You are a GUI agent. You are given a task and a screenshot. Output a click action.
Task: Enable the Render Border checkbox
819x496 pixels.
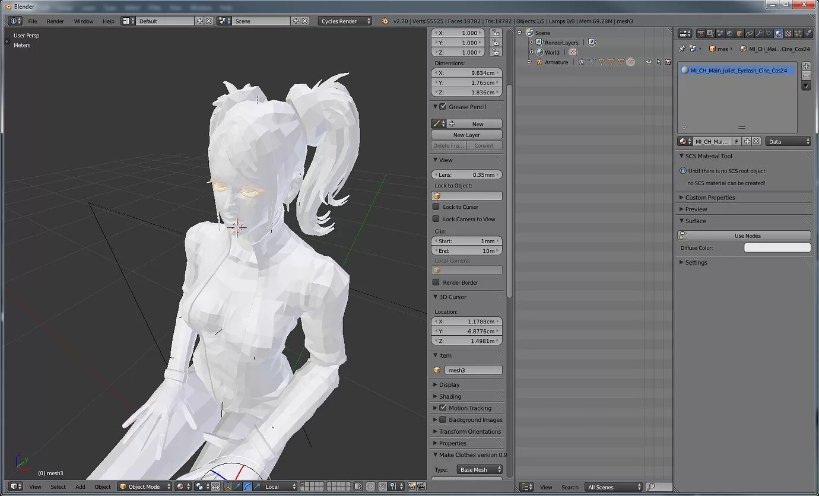pos(436,282)
